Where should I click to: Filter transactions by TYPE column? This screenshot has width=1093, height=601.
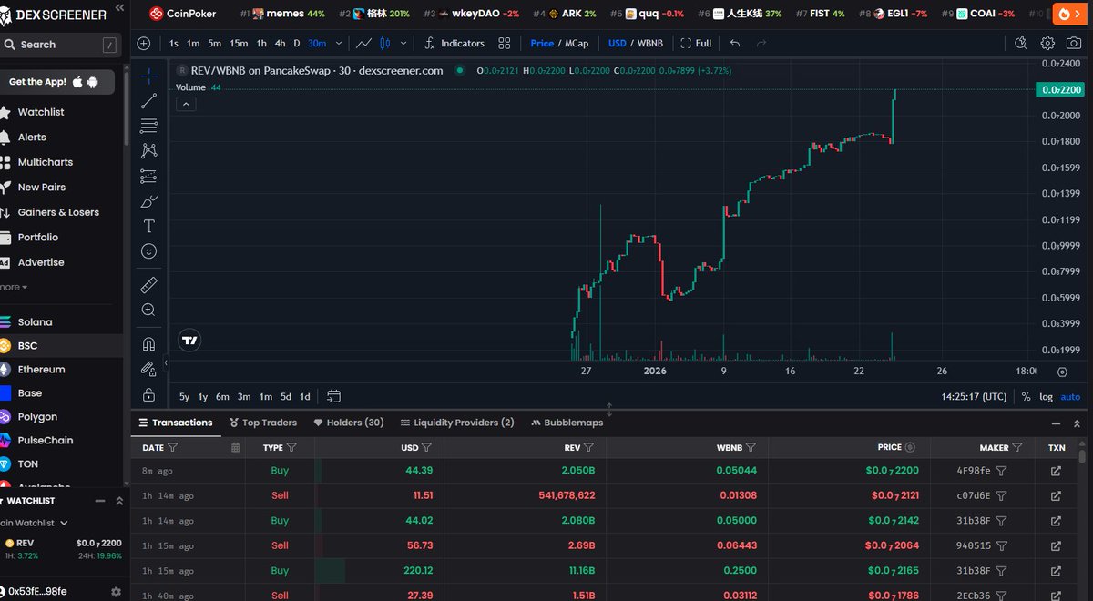[x=291, y=447]
